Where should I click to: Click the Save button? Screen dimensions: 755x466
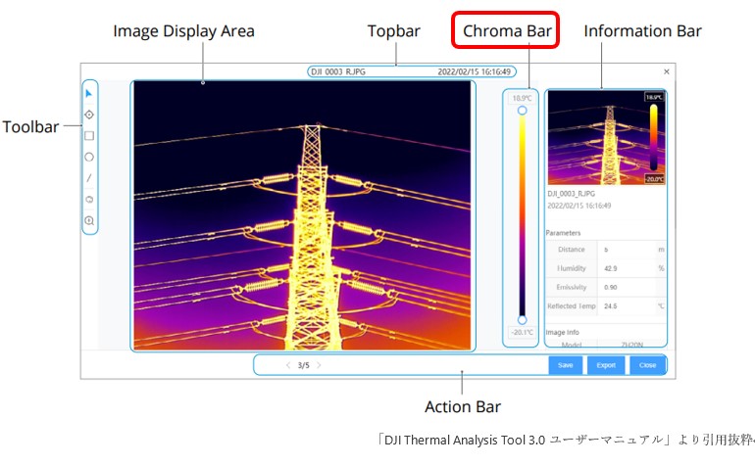(x=566, y=365)
